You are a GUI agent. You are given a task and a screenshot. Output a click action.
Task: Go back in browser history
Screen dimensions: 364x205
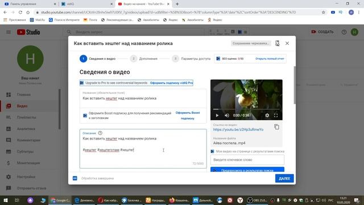tap(5, 13)
